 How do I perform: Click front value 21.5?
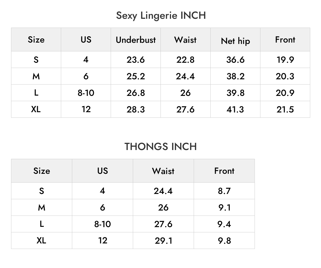[285, 109]
